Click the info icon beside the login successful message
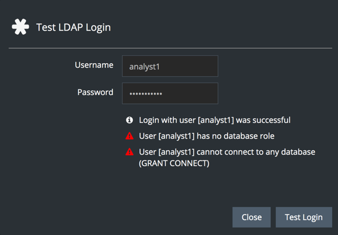 (x=129, y=120)
